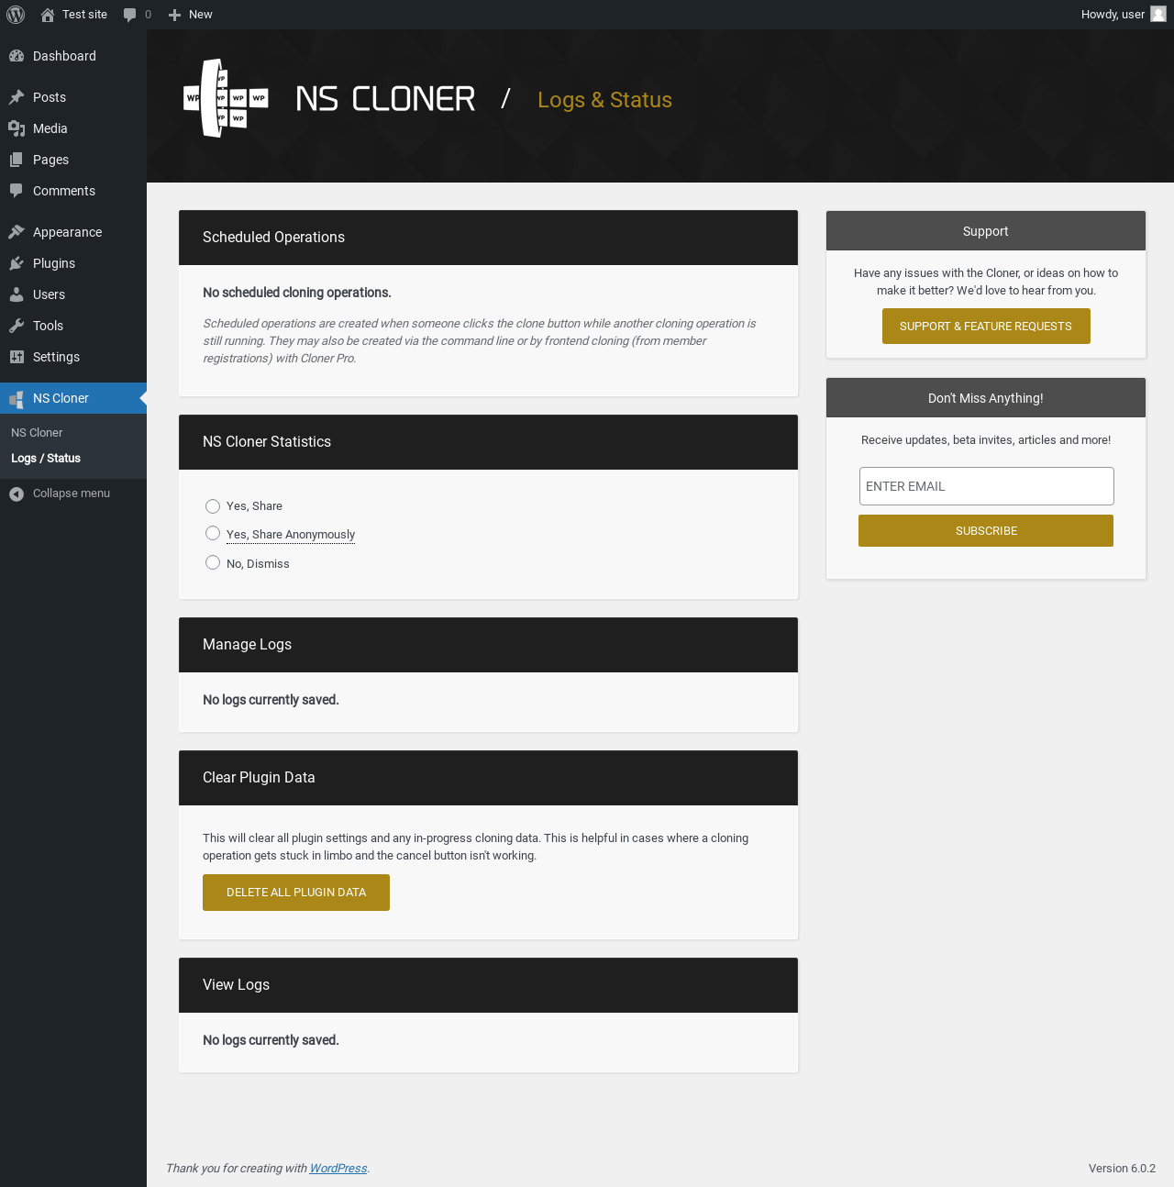Click the Comments speech bubble sidebar icon
The image size is (1174, 1187).
[17, 191]
